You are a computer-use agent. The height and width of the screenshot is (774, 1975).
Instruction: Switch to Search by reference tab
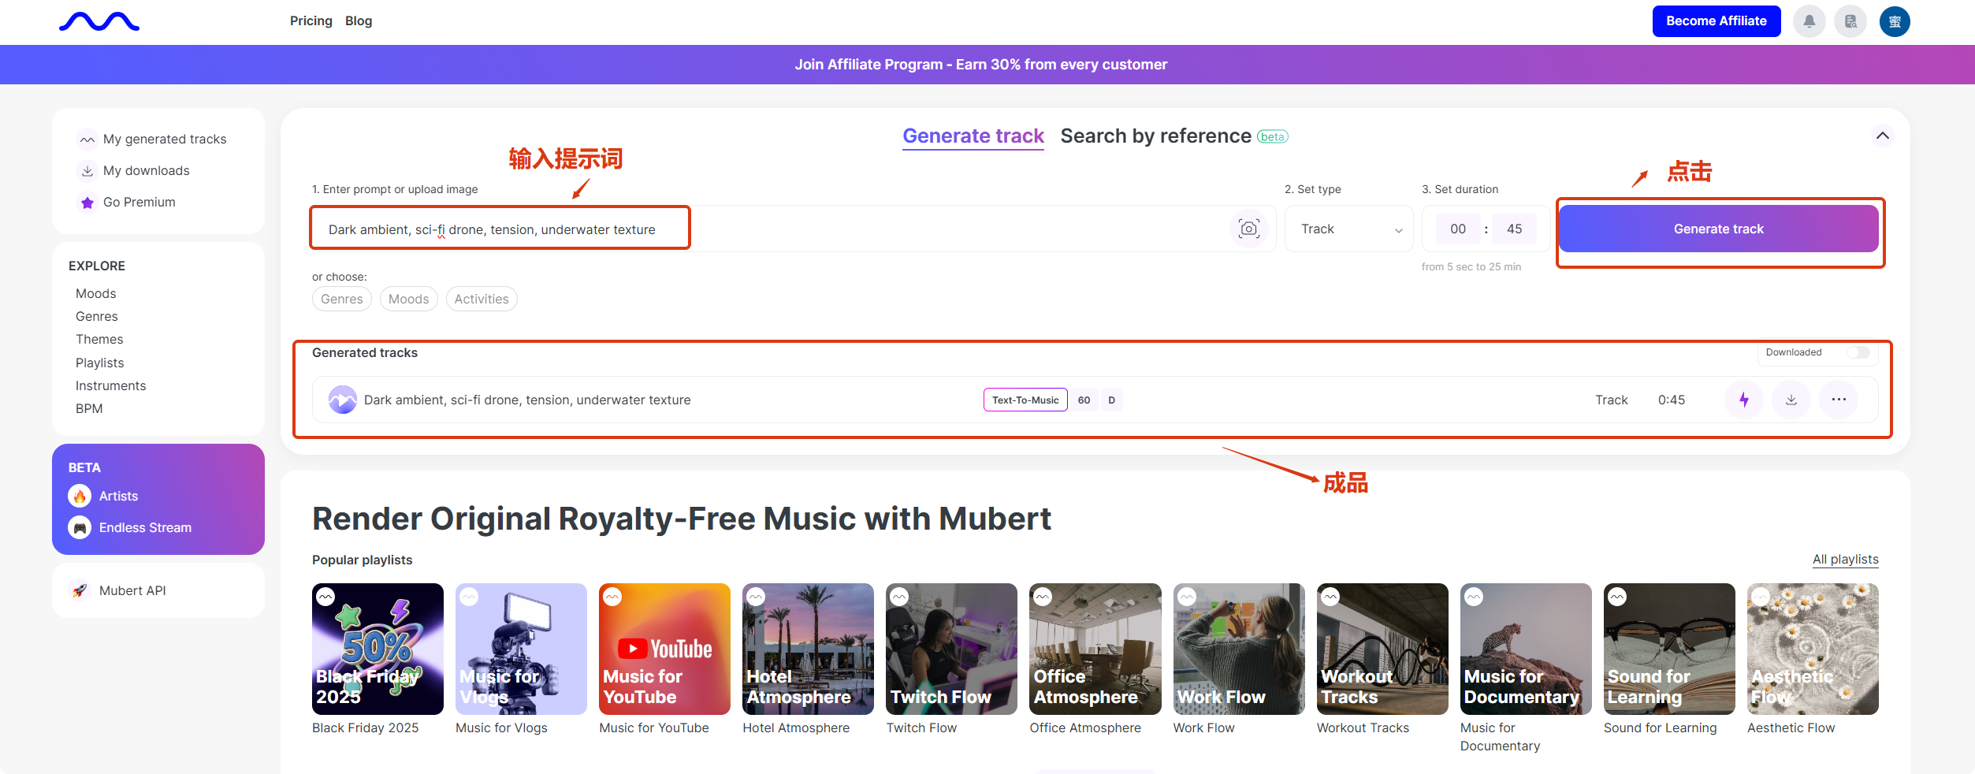(x=1155, y=136)
